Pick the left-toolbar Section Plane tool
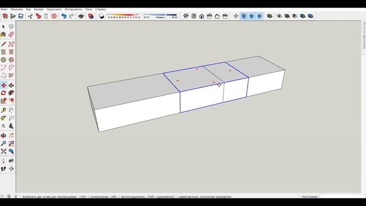Screen dimensions: 366x206 coord(11,169)
